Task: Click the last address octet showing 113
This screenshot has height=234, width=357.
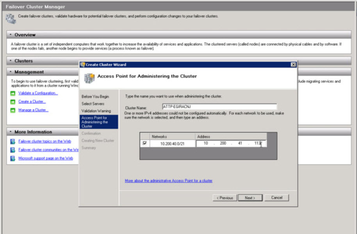Action: point(257,143)
